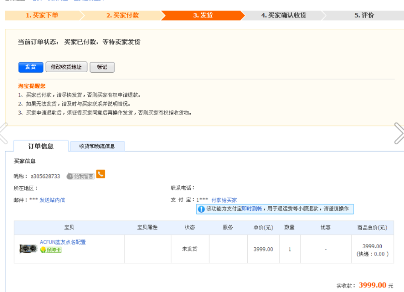This screenshot has height=292, width=404.
Task: Click the blue 发货 ship button
Action: [31, 67]
